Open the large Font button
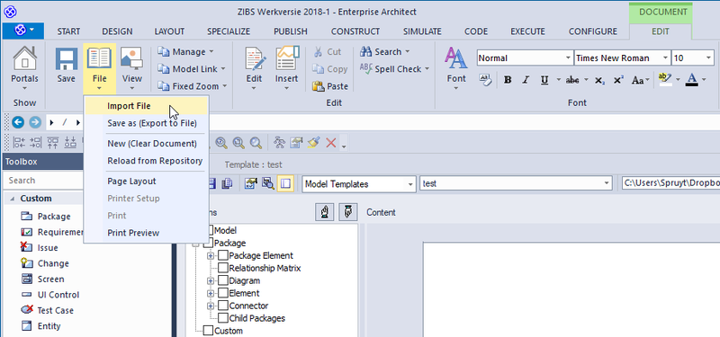 [x=456, y=67]
